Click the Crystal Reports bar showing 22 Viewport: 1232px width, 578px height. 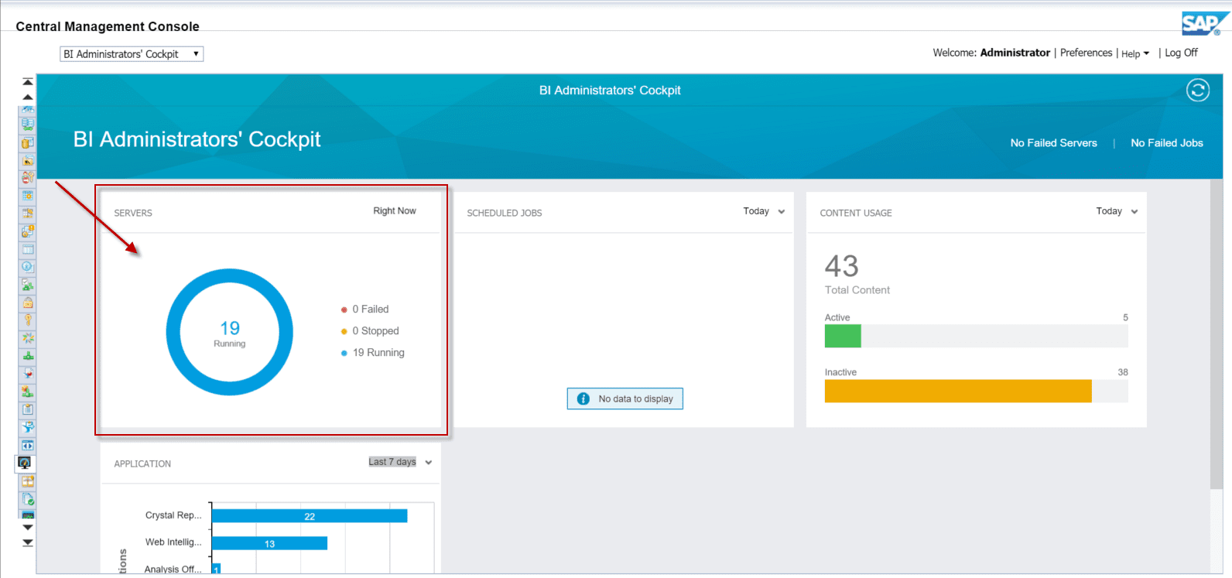[310, 516]
